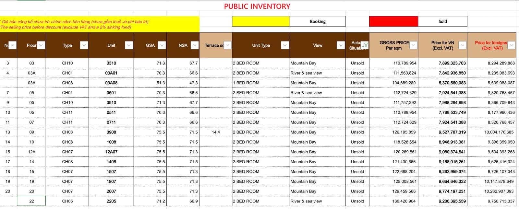Select unit cell 0711
This screenshot has width=519, height=209.
[x=111, y=122]
